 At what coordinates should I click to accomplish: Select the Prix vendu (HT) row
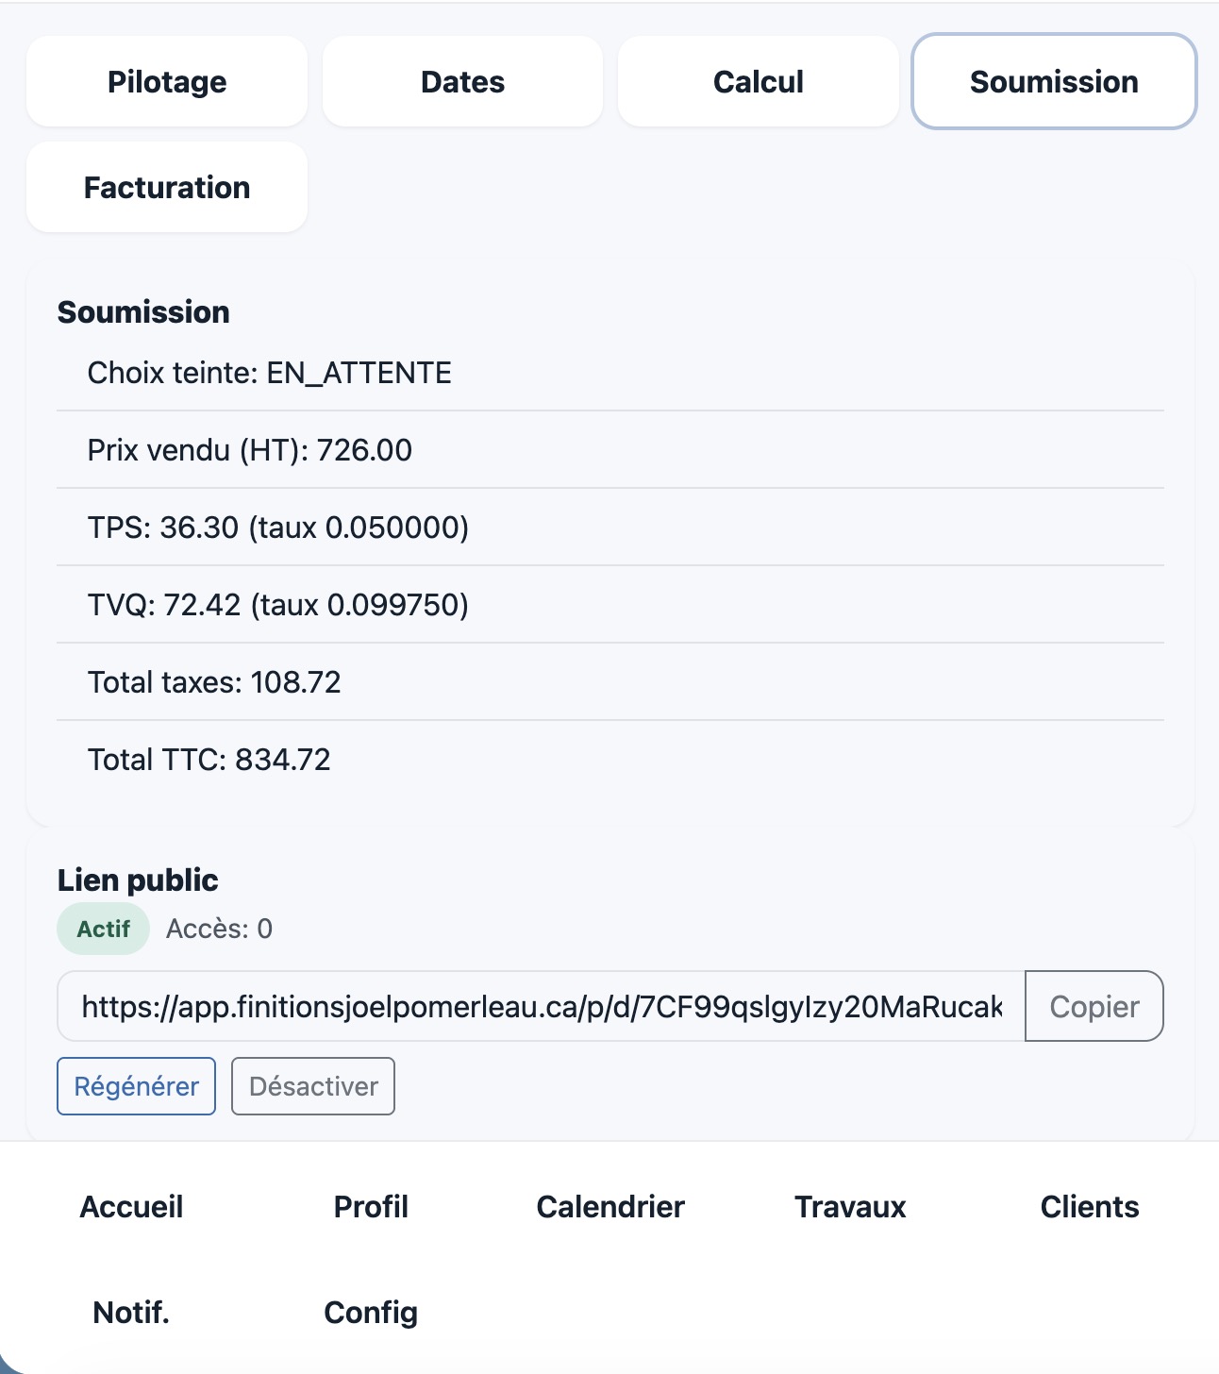pyautogui.click(x=610, y=450)
